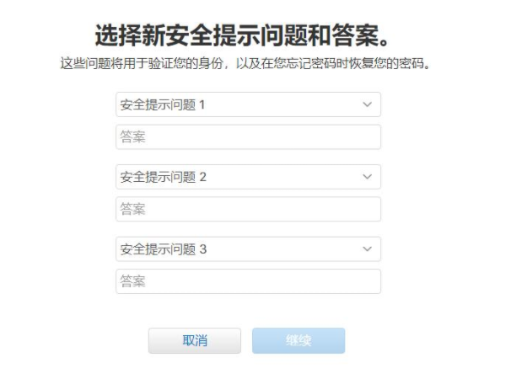Screen dimensions: 511x374
Task: Select the 安全提示问题 3 dropdown list
Action: click(x=248, y=249)
